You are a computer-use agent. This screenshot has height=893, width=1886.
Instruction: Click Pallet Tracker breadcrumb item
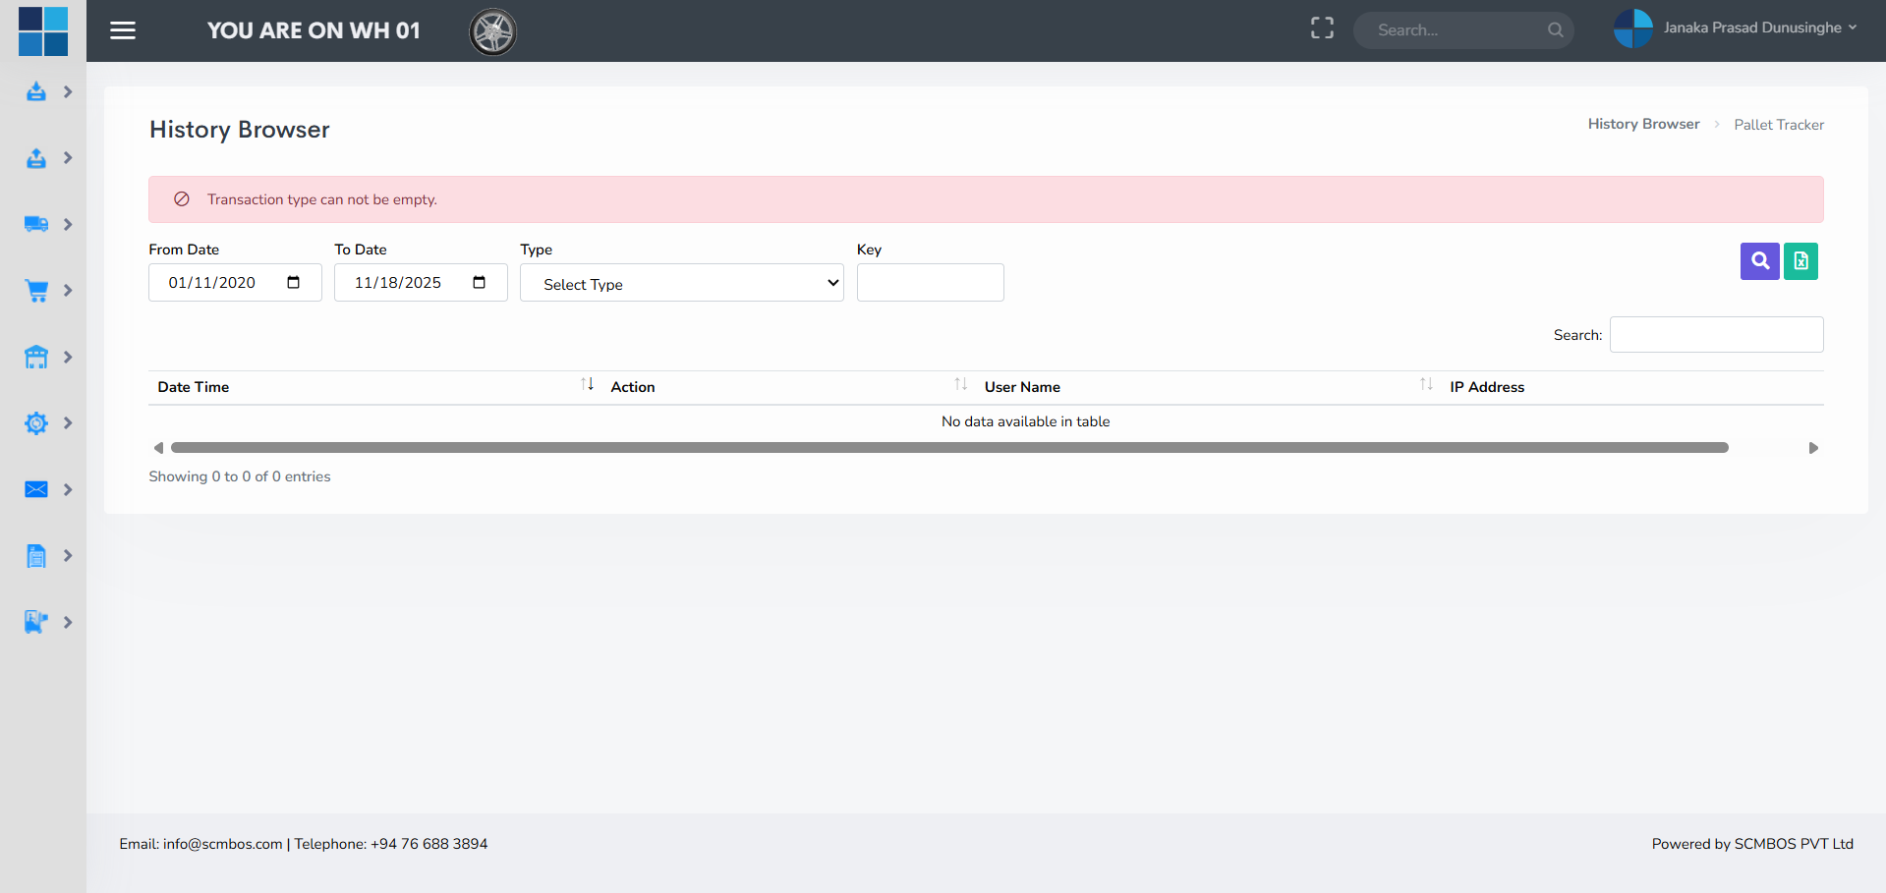pyautogui.click(x=1778, y=125)
